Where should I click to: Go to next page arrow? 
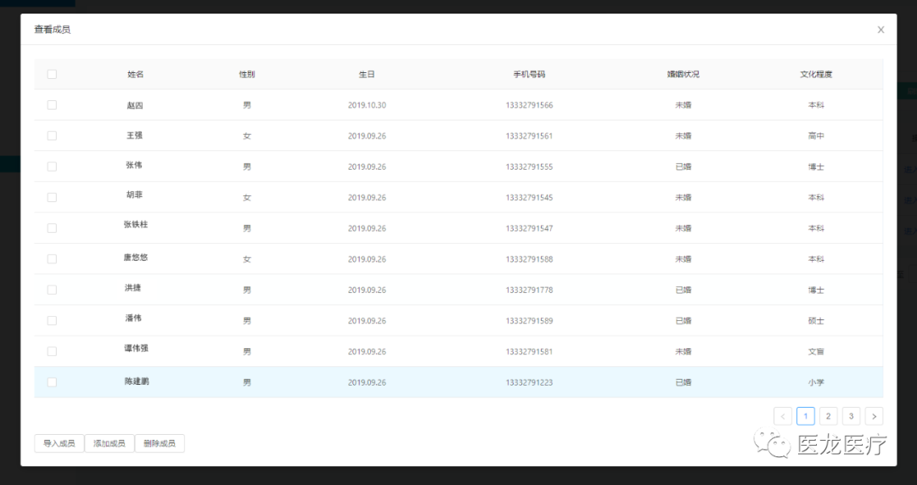874,416
